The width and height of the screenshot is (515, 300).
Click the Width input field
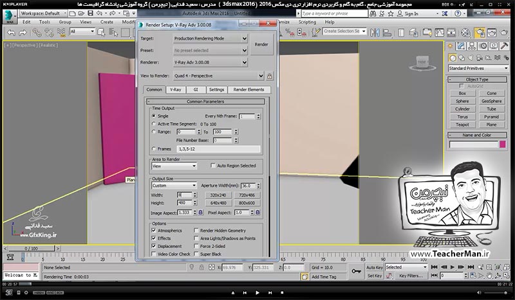tap(185, 195)
